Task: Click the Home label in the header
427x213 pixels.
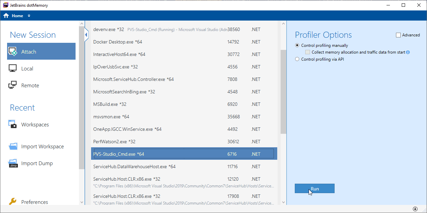Action: (x=18, y=16)
